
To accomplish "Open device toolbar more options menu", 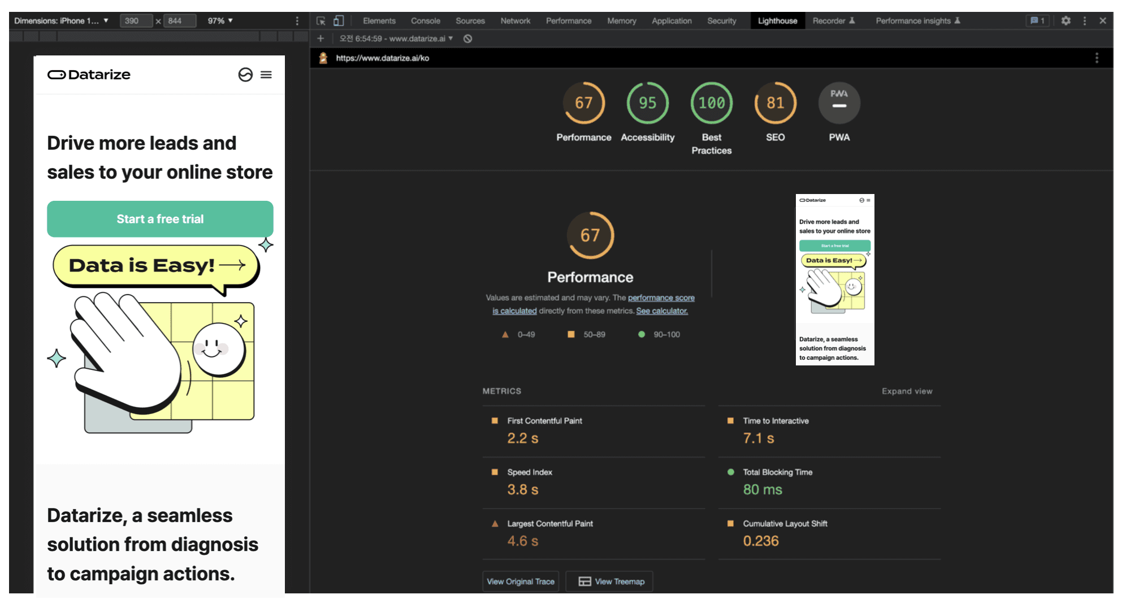I will 297,21.
